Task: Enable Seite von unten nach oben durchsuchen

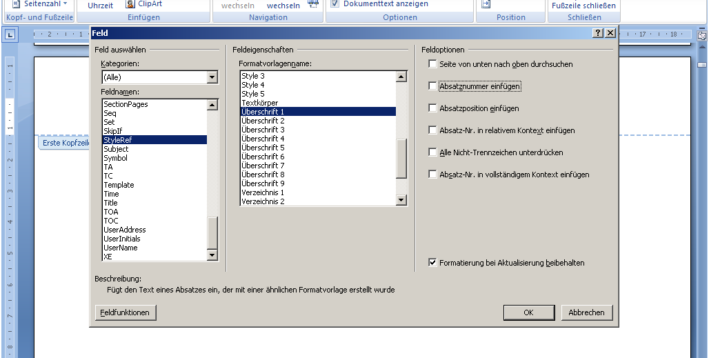Action: [x=432, y=64]
